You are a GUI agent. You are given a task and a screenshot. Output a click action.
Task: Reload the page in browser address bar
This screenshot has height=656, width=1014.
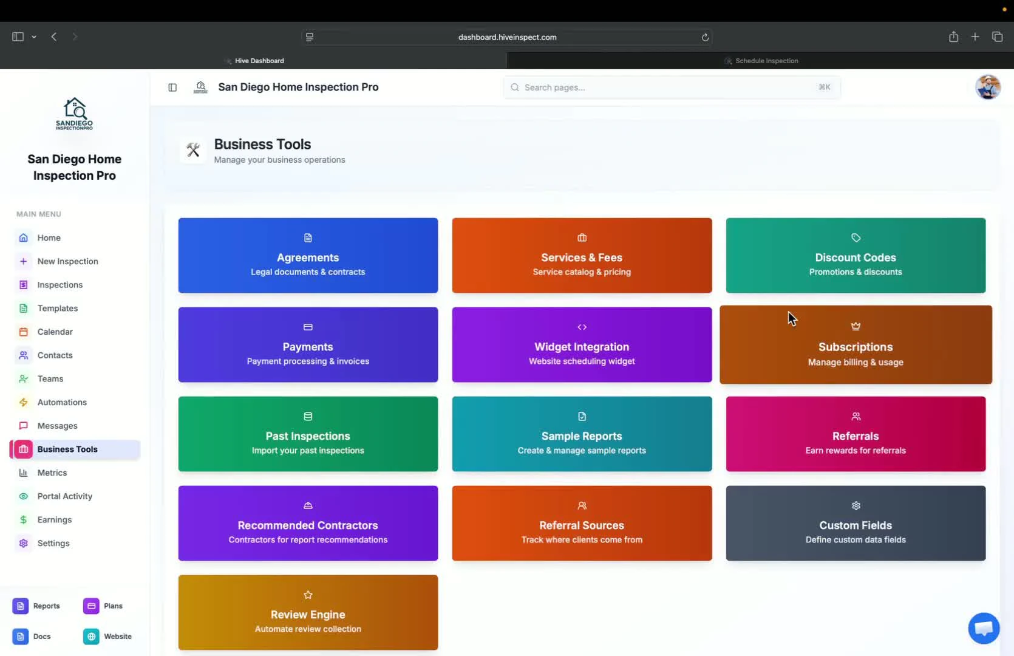point(705,37)
